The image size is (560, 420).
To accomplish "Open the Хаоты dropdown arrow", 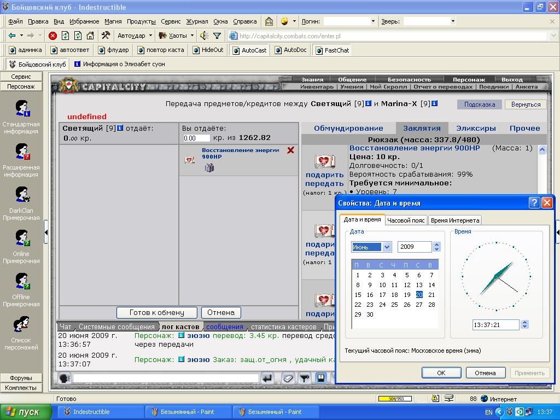I will pos(192,36).
